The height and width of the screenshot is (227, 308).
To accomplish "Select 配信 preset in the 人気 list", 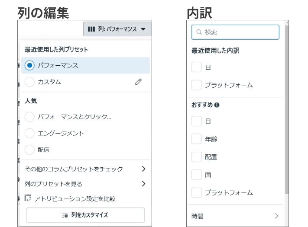I will 29,150.
